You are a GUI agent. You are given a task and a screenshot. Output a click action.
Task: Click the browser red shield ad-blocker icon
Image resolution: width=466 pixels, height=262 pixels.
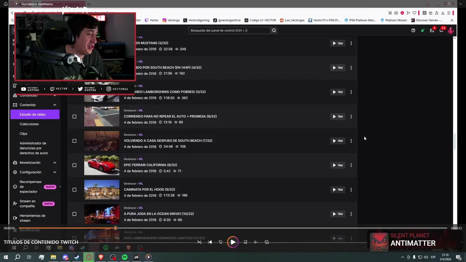tap(402, 13)
